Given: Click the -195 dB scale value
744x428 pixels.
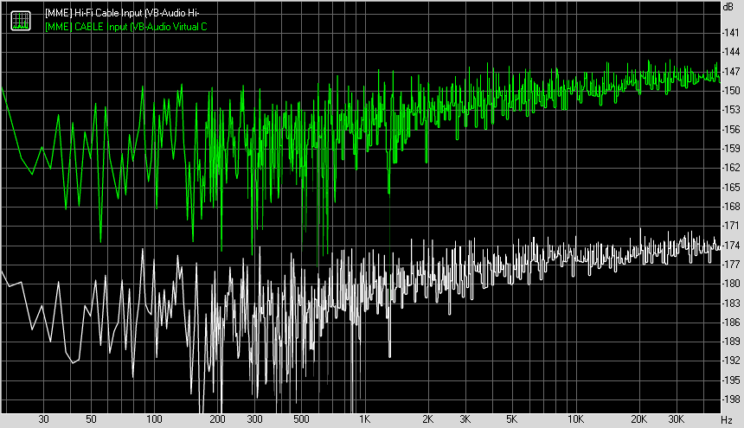Looking at the screenshot, I should (731, 380).
